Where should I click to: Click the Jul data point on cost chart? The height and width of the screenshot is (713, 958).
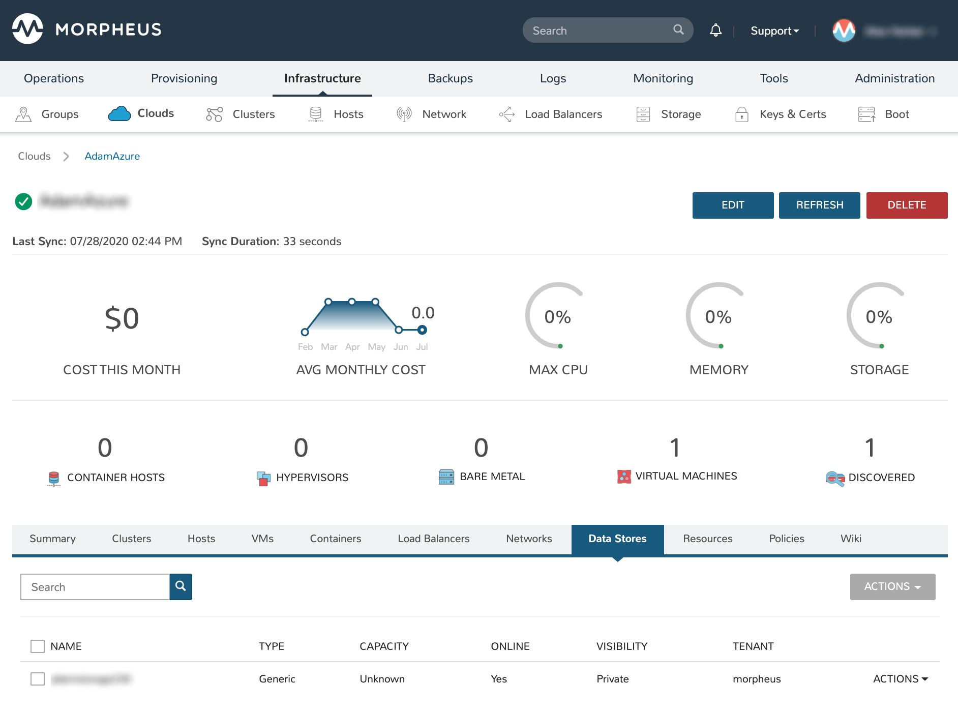422,330
